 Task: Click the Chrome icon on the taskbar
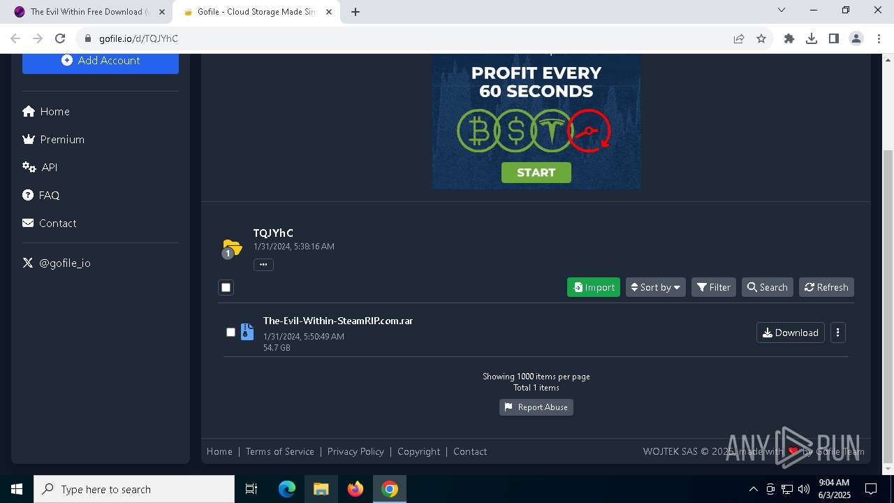[390, 489]
